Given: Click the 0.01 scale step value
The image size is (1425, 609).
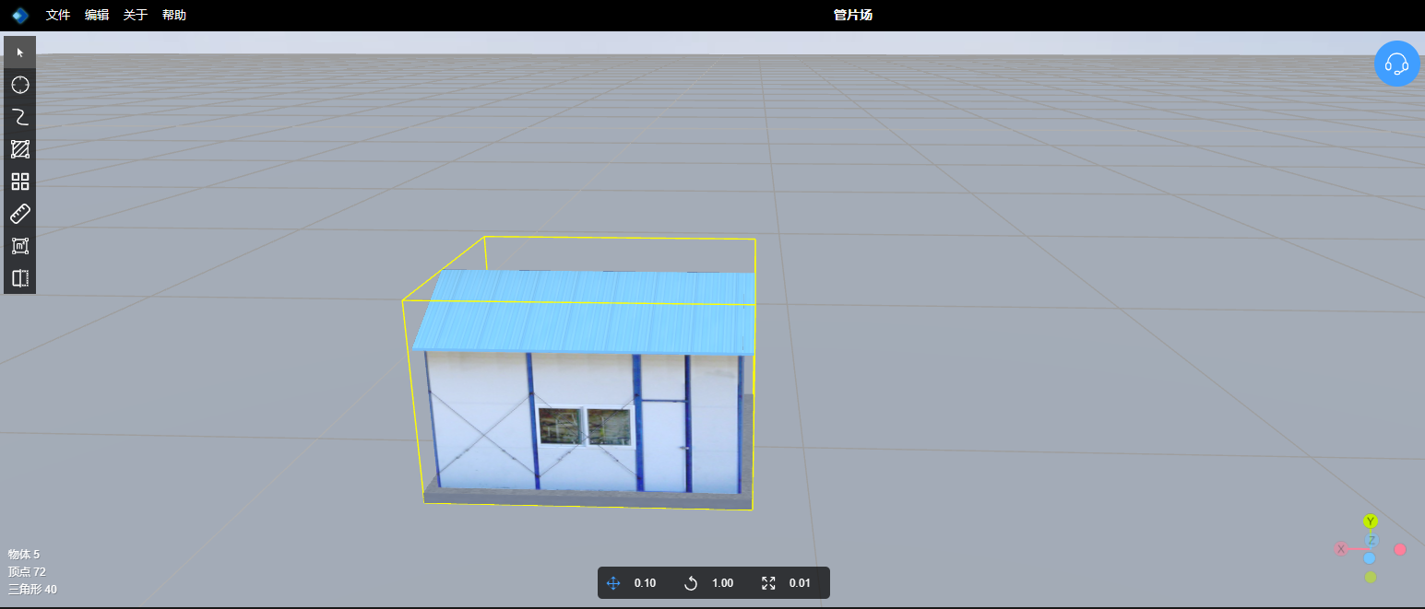Looking at the screenshot, I should (800, 583).
